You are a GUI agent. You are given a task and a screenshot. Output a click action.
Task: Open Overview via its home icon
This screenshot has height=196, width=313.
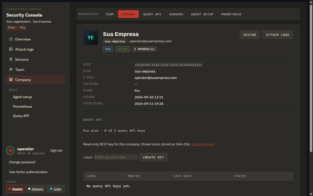point(11,39)
